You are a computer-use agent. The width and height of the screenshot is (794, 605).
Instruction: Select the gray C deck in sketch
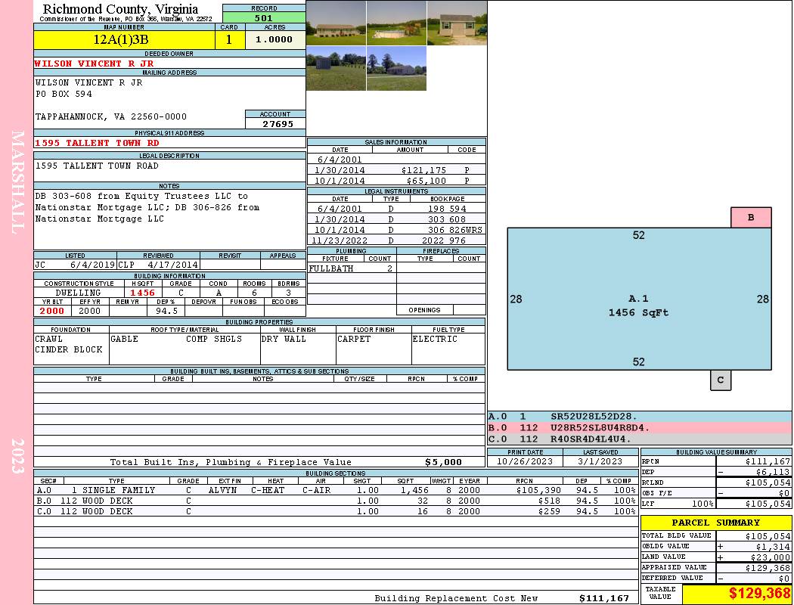720,380
